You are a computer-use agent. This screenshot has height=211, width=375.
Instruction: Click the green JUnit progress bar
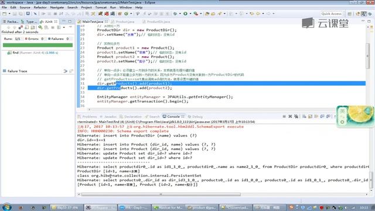click(37, 45)
